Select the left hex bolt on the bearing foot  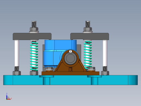49,68
